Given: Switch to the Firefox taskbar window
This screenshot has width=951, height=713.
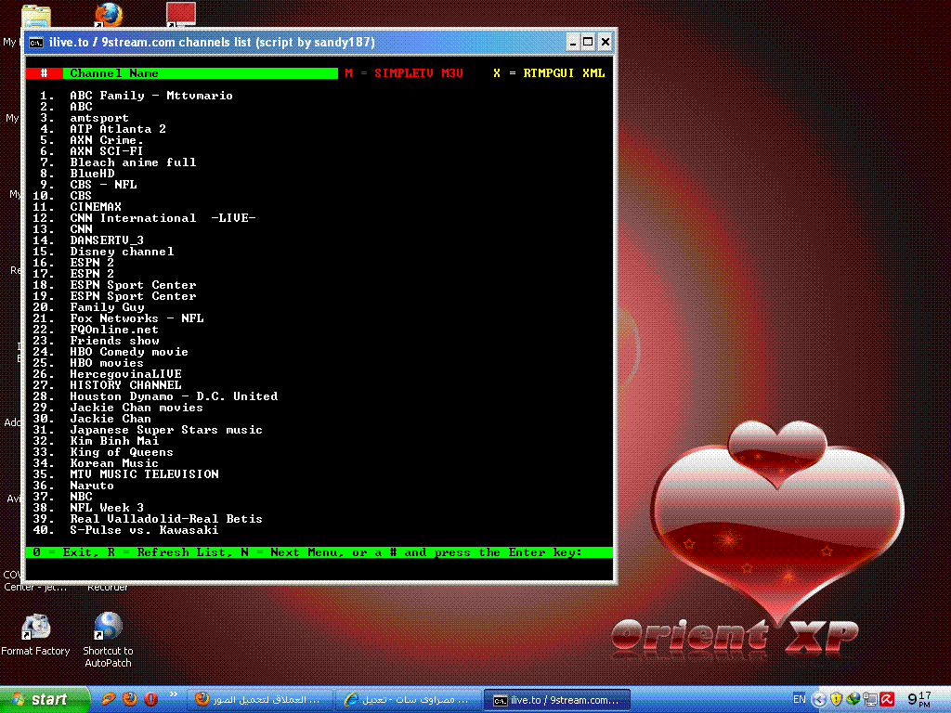Looking at the screenshot, I should [x=260, y=700].
